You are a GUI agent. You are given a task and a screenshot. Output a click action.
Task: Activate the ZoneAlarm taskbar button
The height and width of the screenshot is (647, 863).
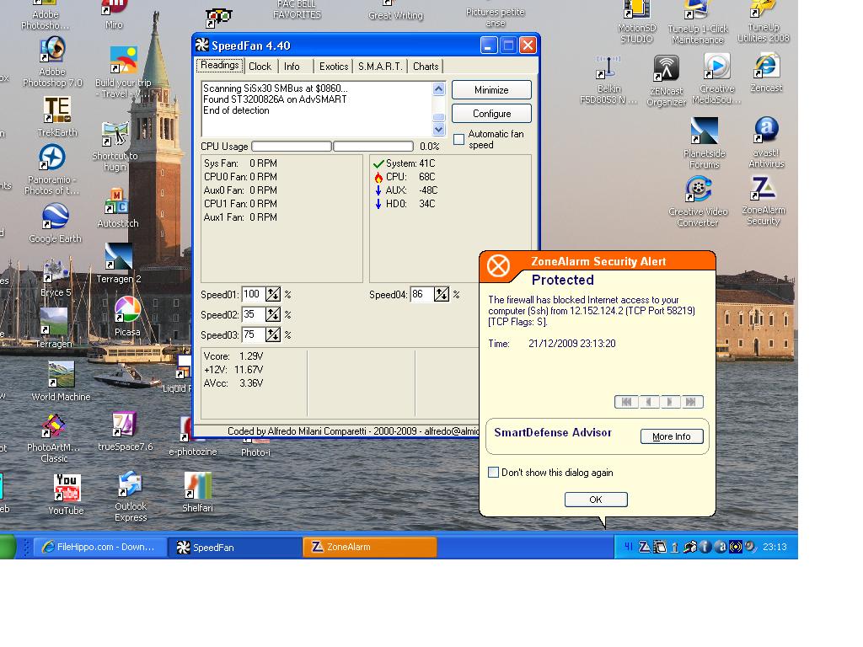coord(370,547)
